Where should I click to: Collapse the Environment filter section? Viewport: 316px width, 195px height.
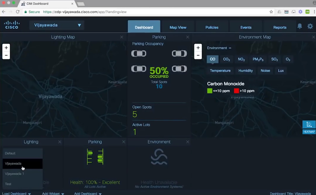tap(230, 48)
